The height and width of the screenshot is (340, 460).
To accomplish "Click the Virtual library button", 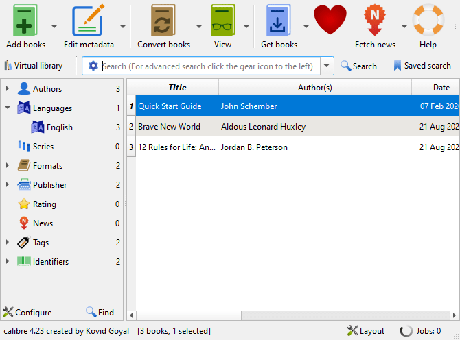I will pos(34,66).
